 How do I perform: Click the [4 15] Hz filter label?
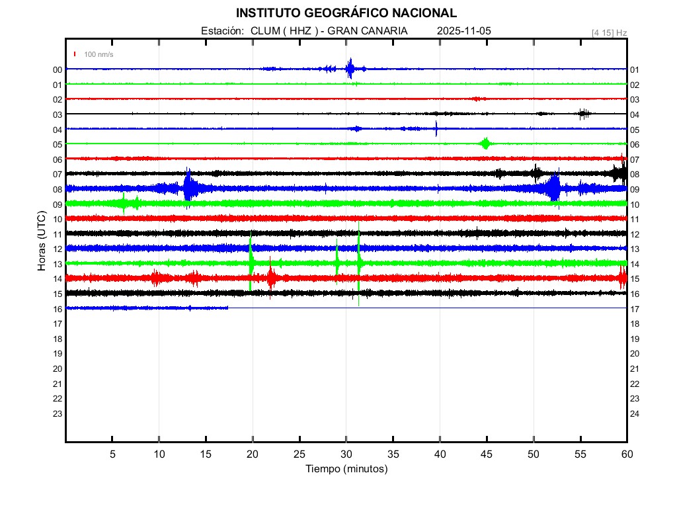[609, 32]
